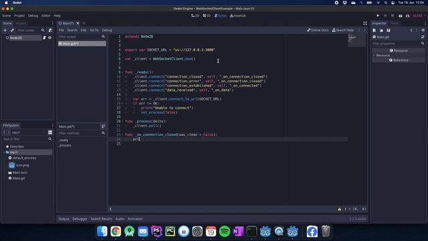Click the instance scene chain icon
Image resolution: width=428 pixels, height=241 pixels.
12,30
